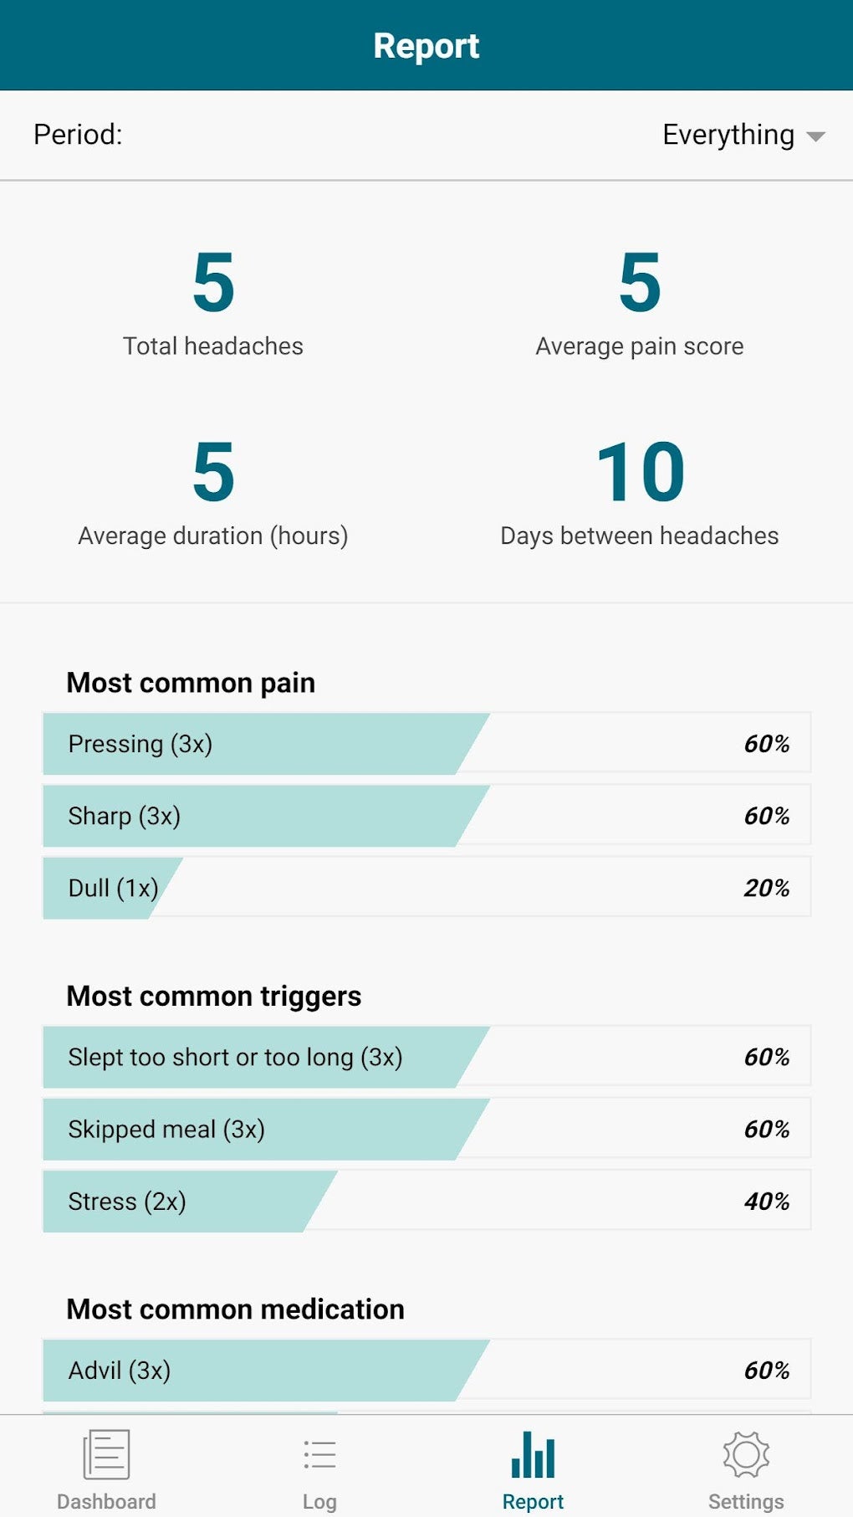
Task: Click the Most common triggers heading
Action: 214,996
